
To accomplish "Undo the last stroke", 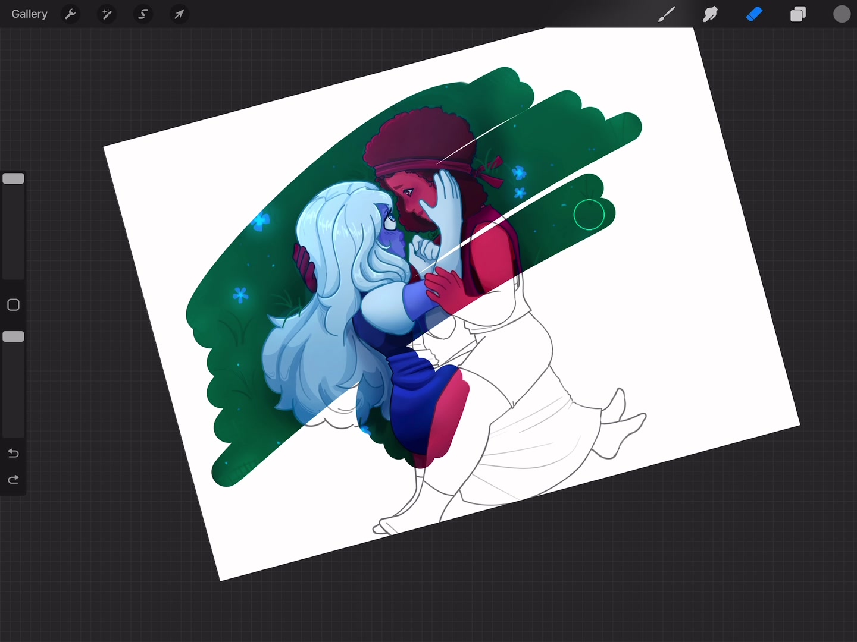I will click(x=13, y=453).
